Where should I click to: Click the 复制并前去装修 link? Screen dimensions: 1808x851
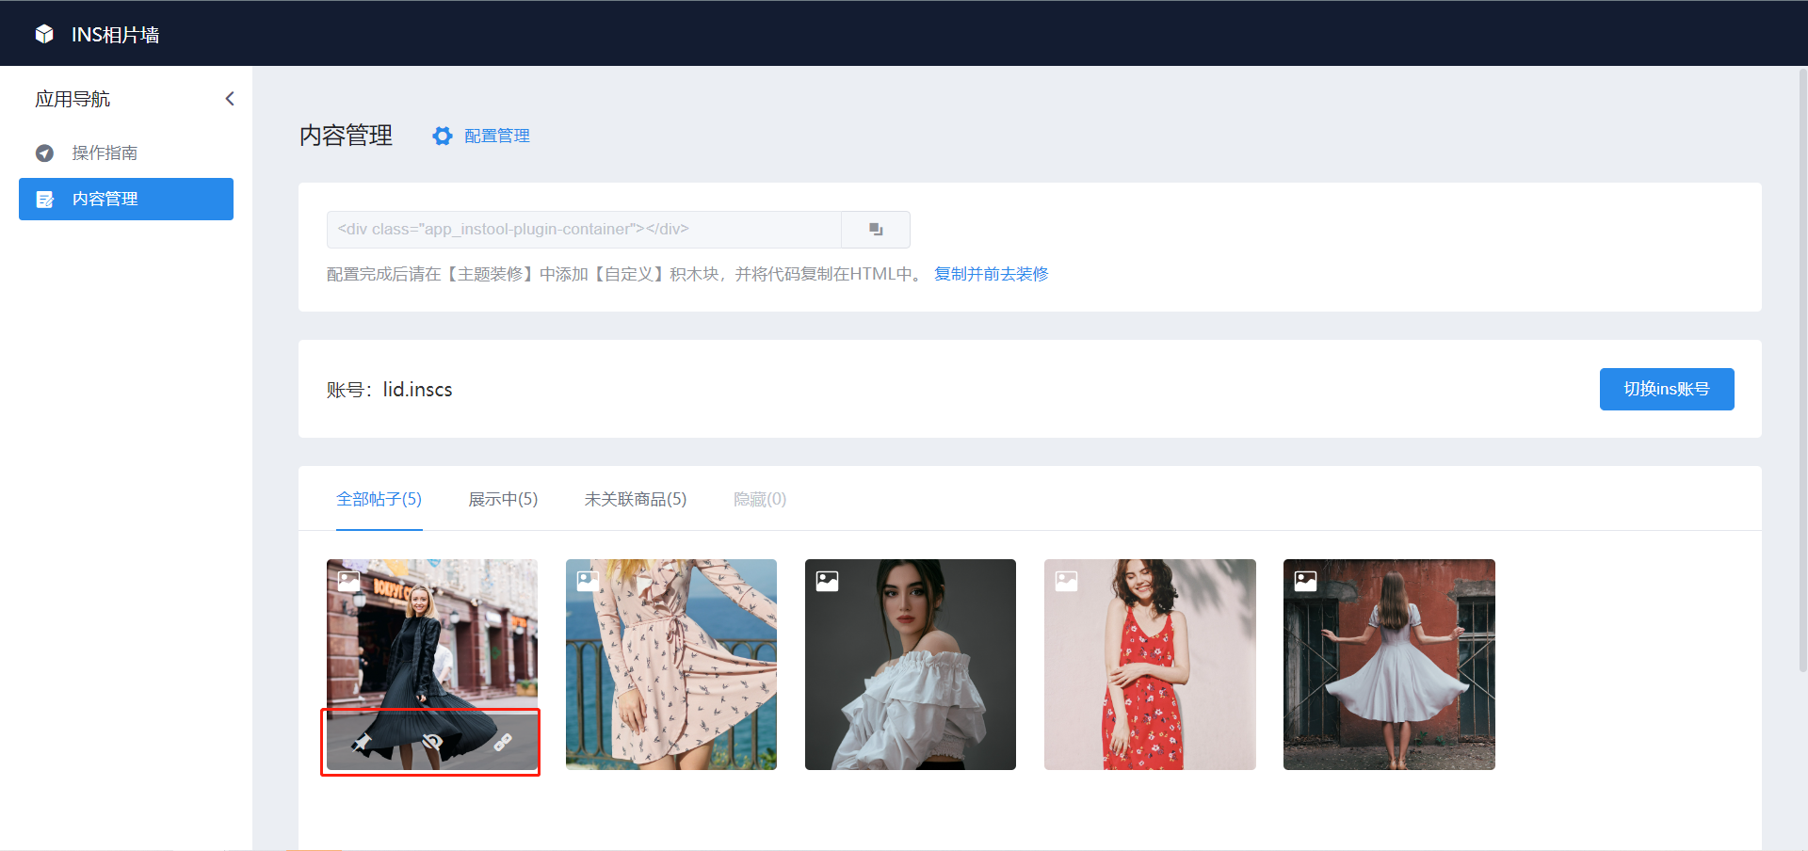click(992, 274)
